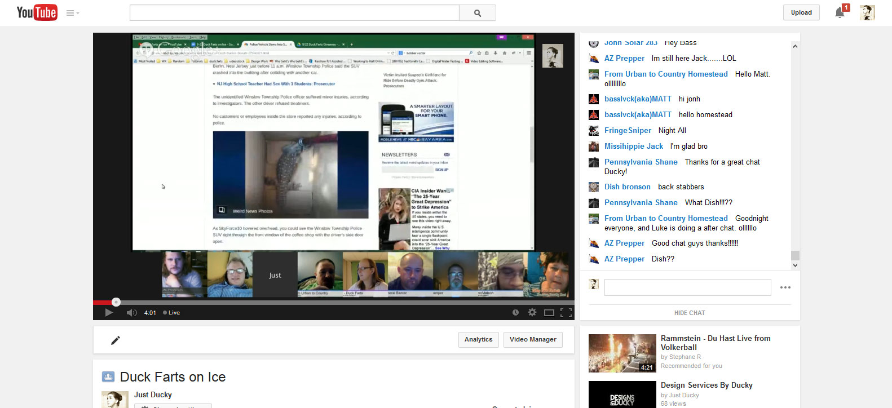Click HIDE CHAT below the chat box
Screen dimensions: 892x408
(x=689, y=313)
